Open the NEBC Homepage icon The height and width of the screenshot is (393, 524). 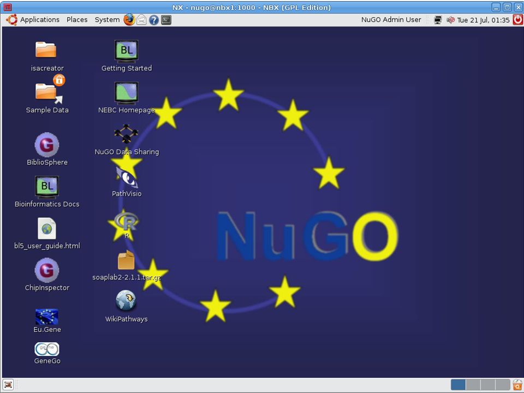[x=126, y=93]
